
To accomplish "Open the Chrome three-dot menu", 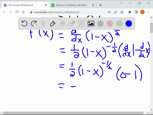I will 149,12.
